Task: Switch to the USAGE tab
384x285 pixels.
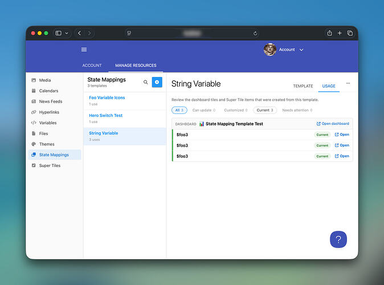Action: click(x=329, y=86)
